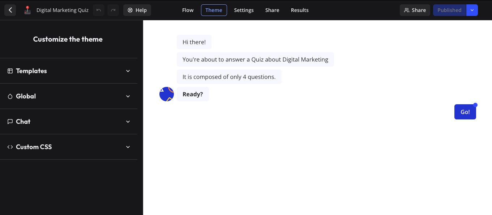Expand the Global theme settings
Image resolution: width=492 pixels, height=215 pixels.
[128, 96]
